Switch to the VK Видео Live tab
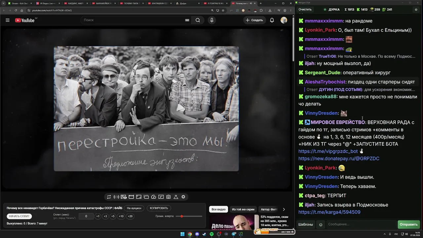The width and height of the screenshot is (423, 238). (x=48, y=3)
